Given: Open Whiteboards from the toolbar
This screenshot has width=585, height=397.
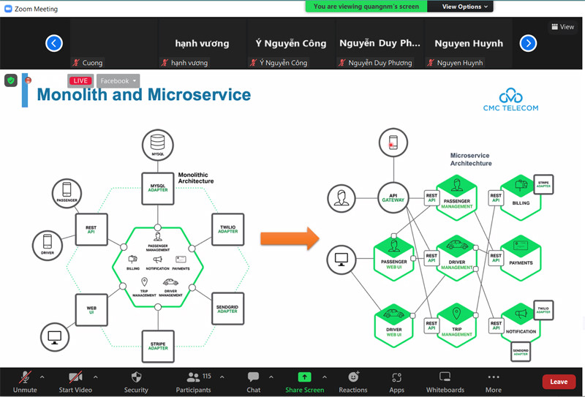Looking at the screenshot, I should click(x=445, y=377).
